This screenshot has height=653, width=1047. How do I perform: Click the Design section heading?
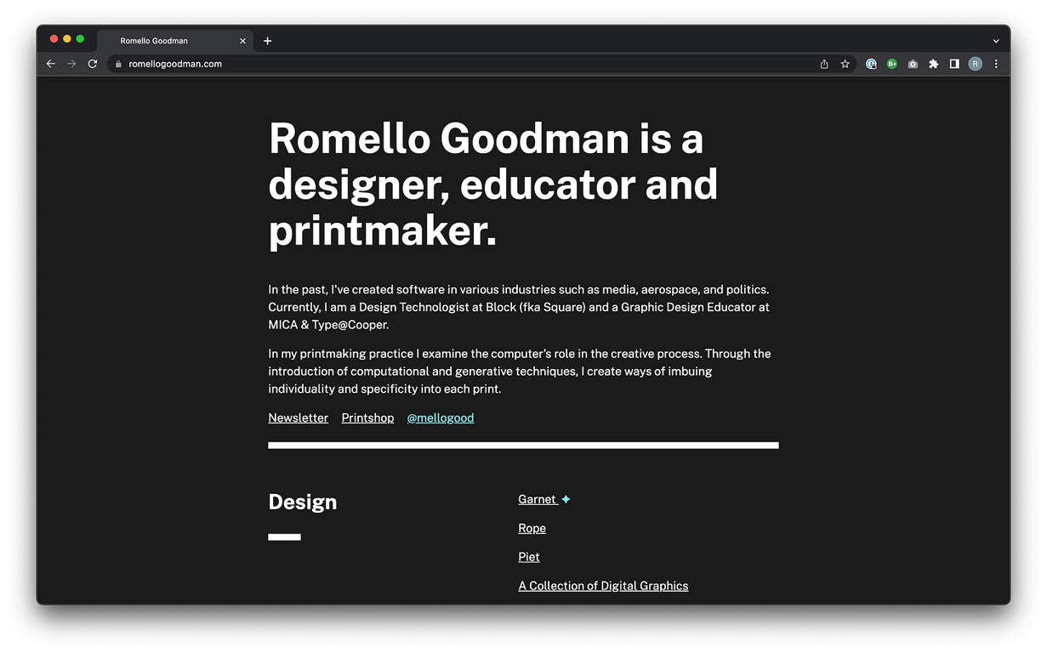tap(302, 502)
